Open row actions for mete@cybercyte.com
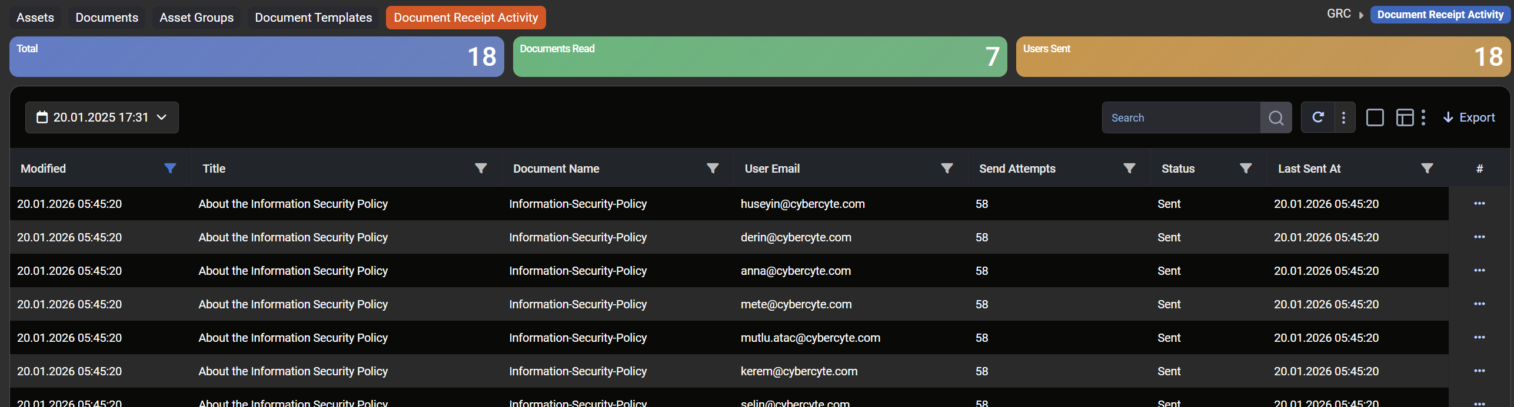 coord(1479,304)
